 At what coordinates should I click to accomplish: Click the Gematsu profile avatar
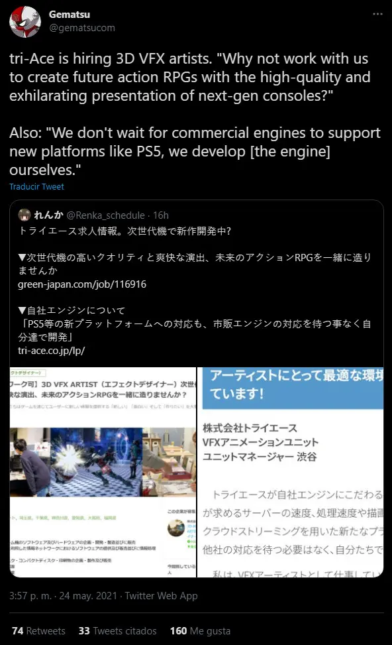coord(25,22)
